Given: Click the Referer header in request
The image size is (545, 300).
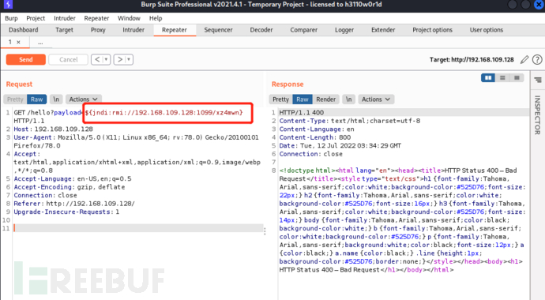Looking at the screenshot, I should [74, 204].
